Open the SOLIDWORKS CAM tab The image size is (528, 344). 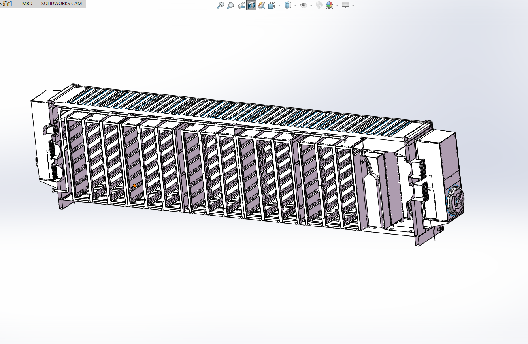point(62,4)
